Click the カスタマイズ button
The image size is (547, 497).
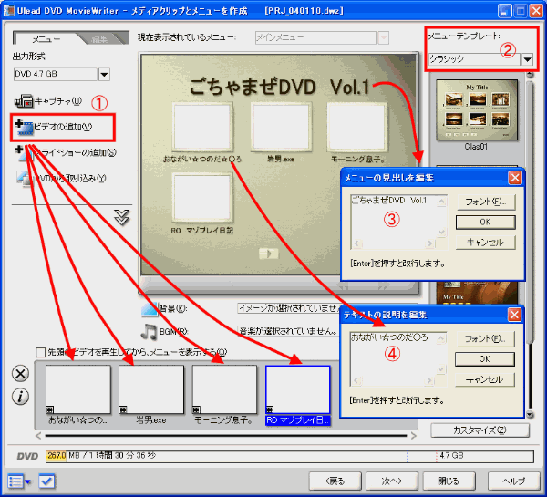click(479, 430)
